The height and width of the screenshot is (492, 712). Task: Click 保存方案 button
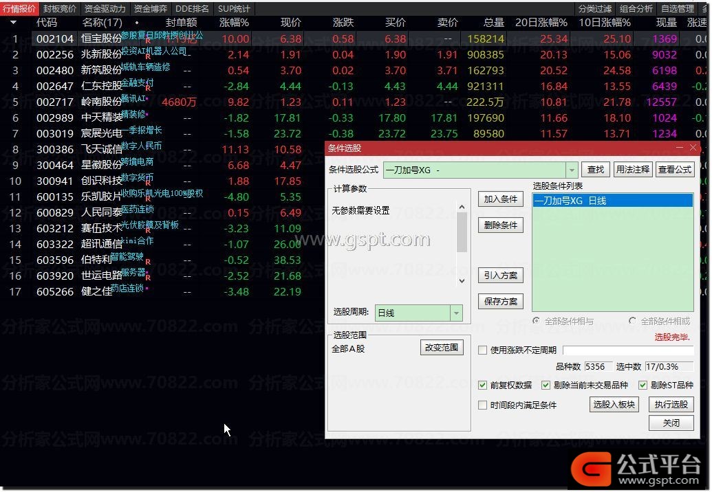[x=500, y=302]
